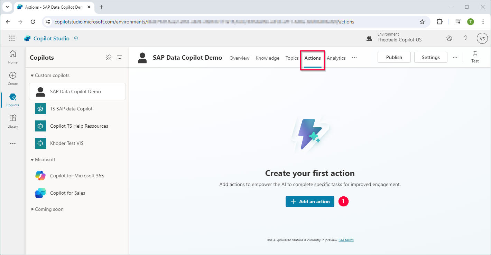The height and width of the screenshot is (255, 491).
Task: Open a new browser tab
Action: click(x=101, y=7)
